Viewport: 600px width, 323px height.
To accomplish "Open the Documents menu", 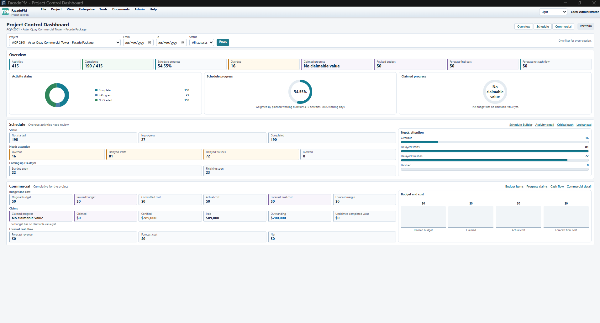I will pos(121,9).
